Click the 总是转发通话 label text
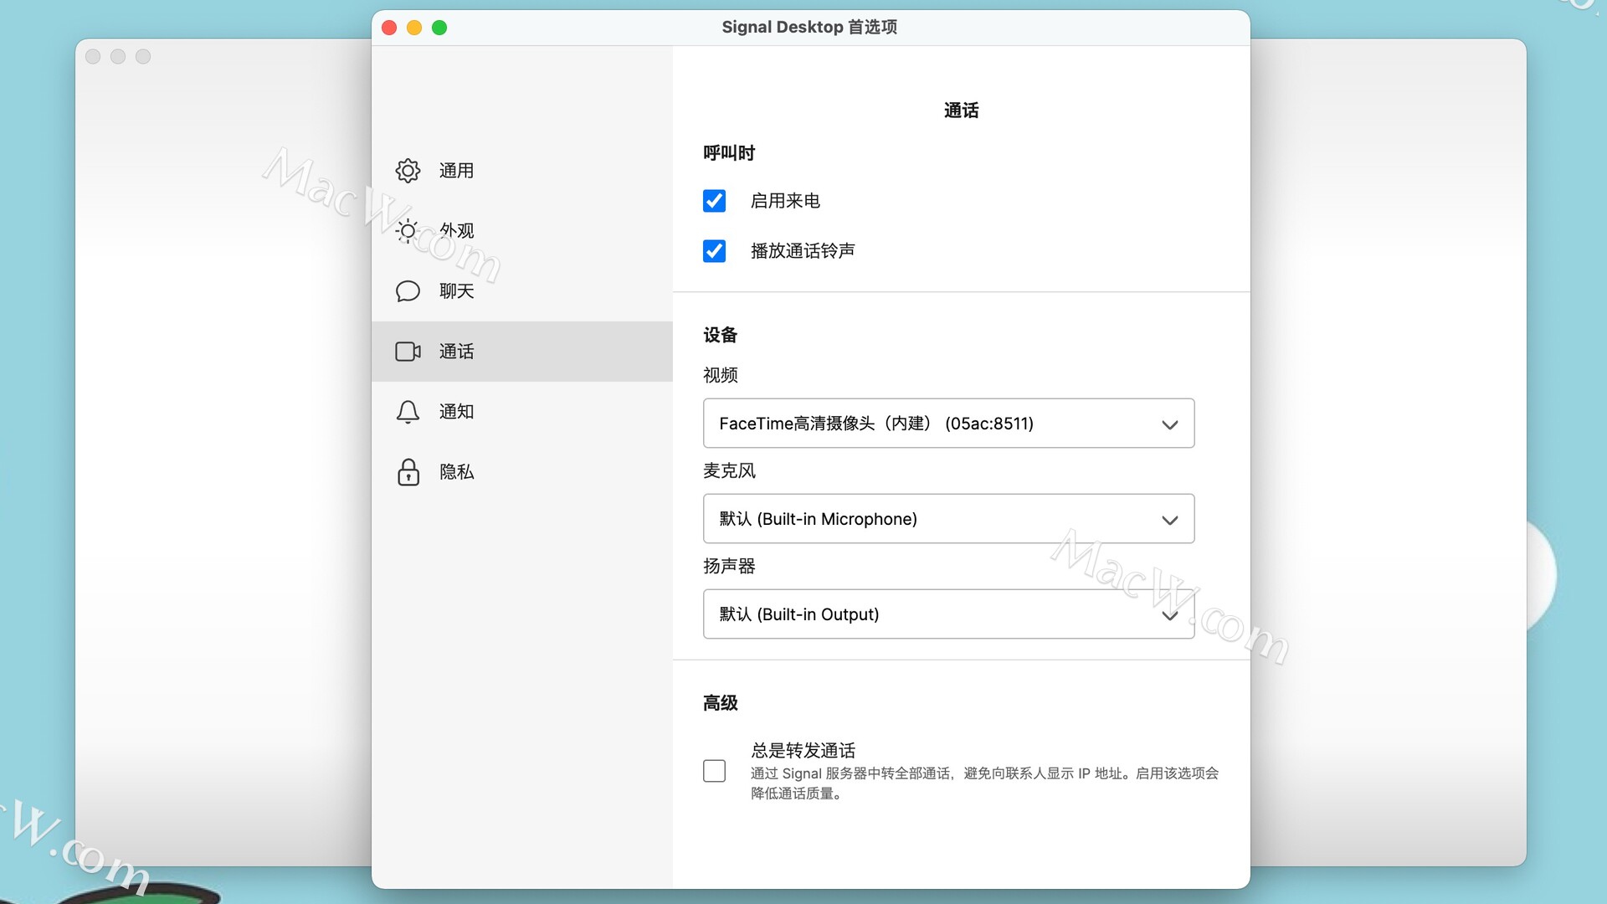 (x=803, y=750)
